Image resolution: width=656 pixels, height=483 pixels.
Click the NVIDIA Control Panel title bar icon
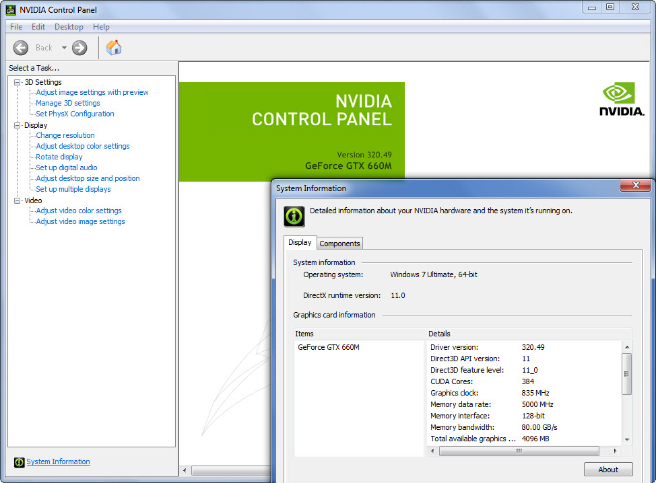coord(11,9)
